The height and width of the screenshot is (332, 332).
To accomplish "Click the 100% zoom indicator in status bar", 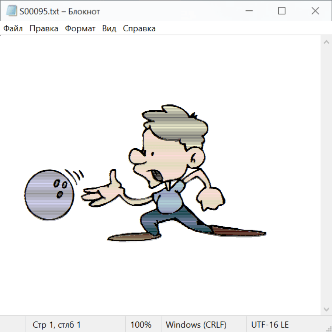I will (141, 325).
